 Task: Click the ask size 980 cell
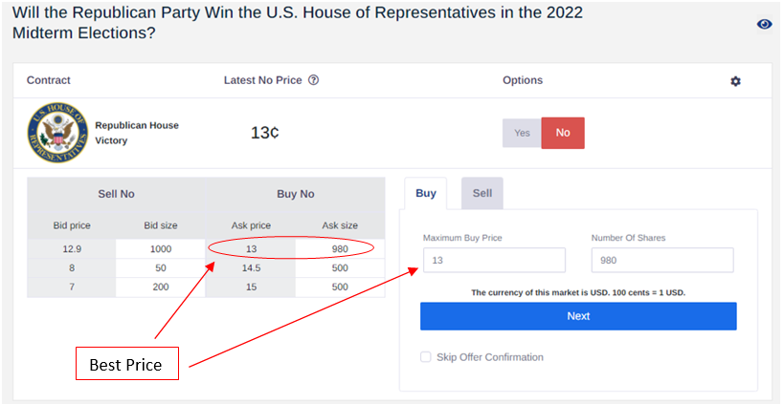[340, 249]
